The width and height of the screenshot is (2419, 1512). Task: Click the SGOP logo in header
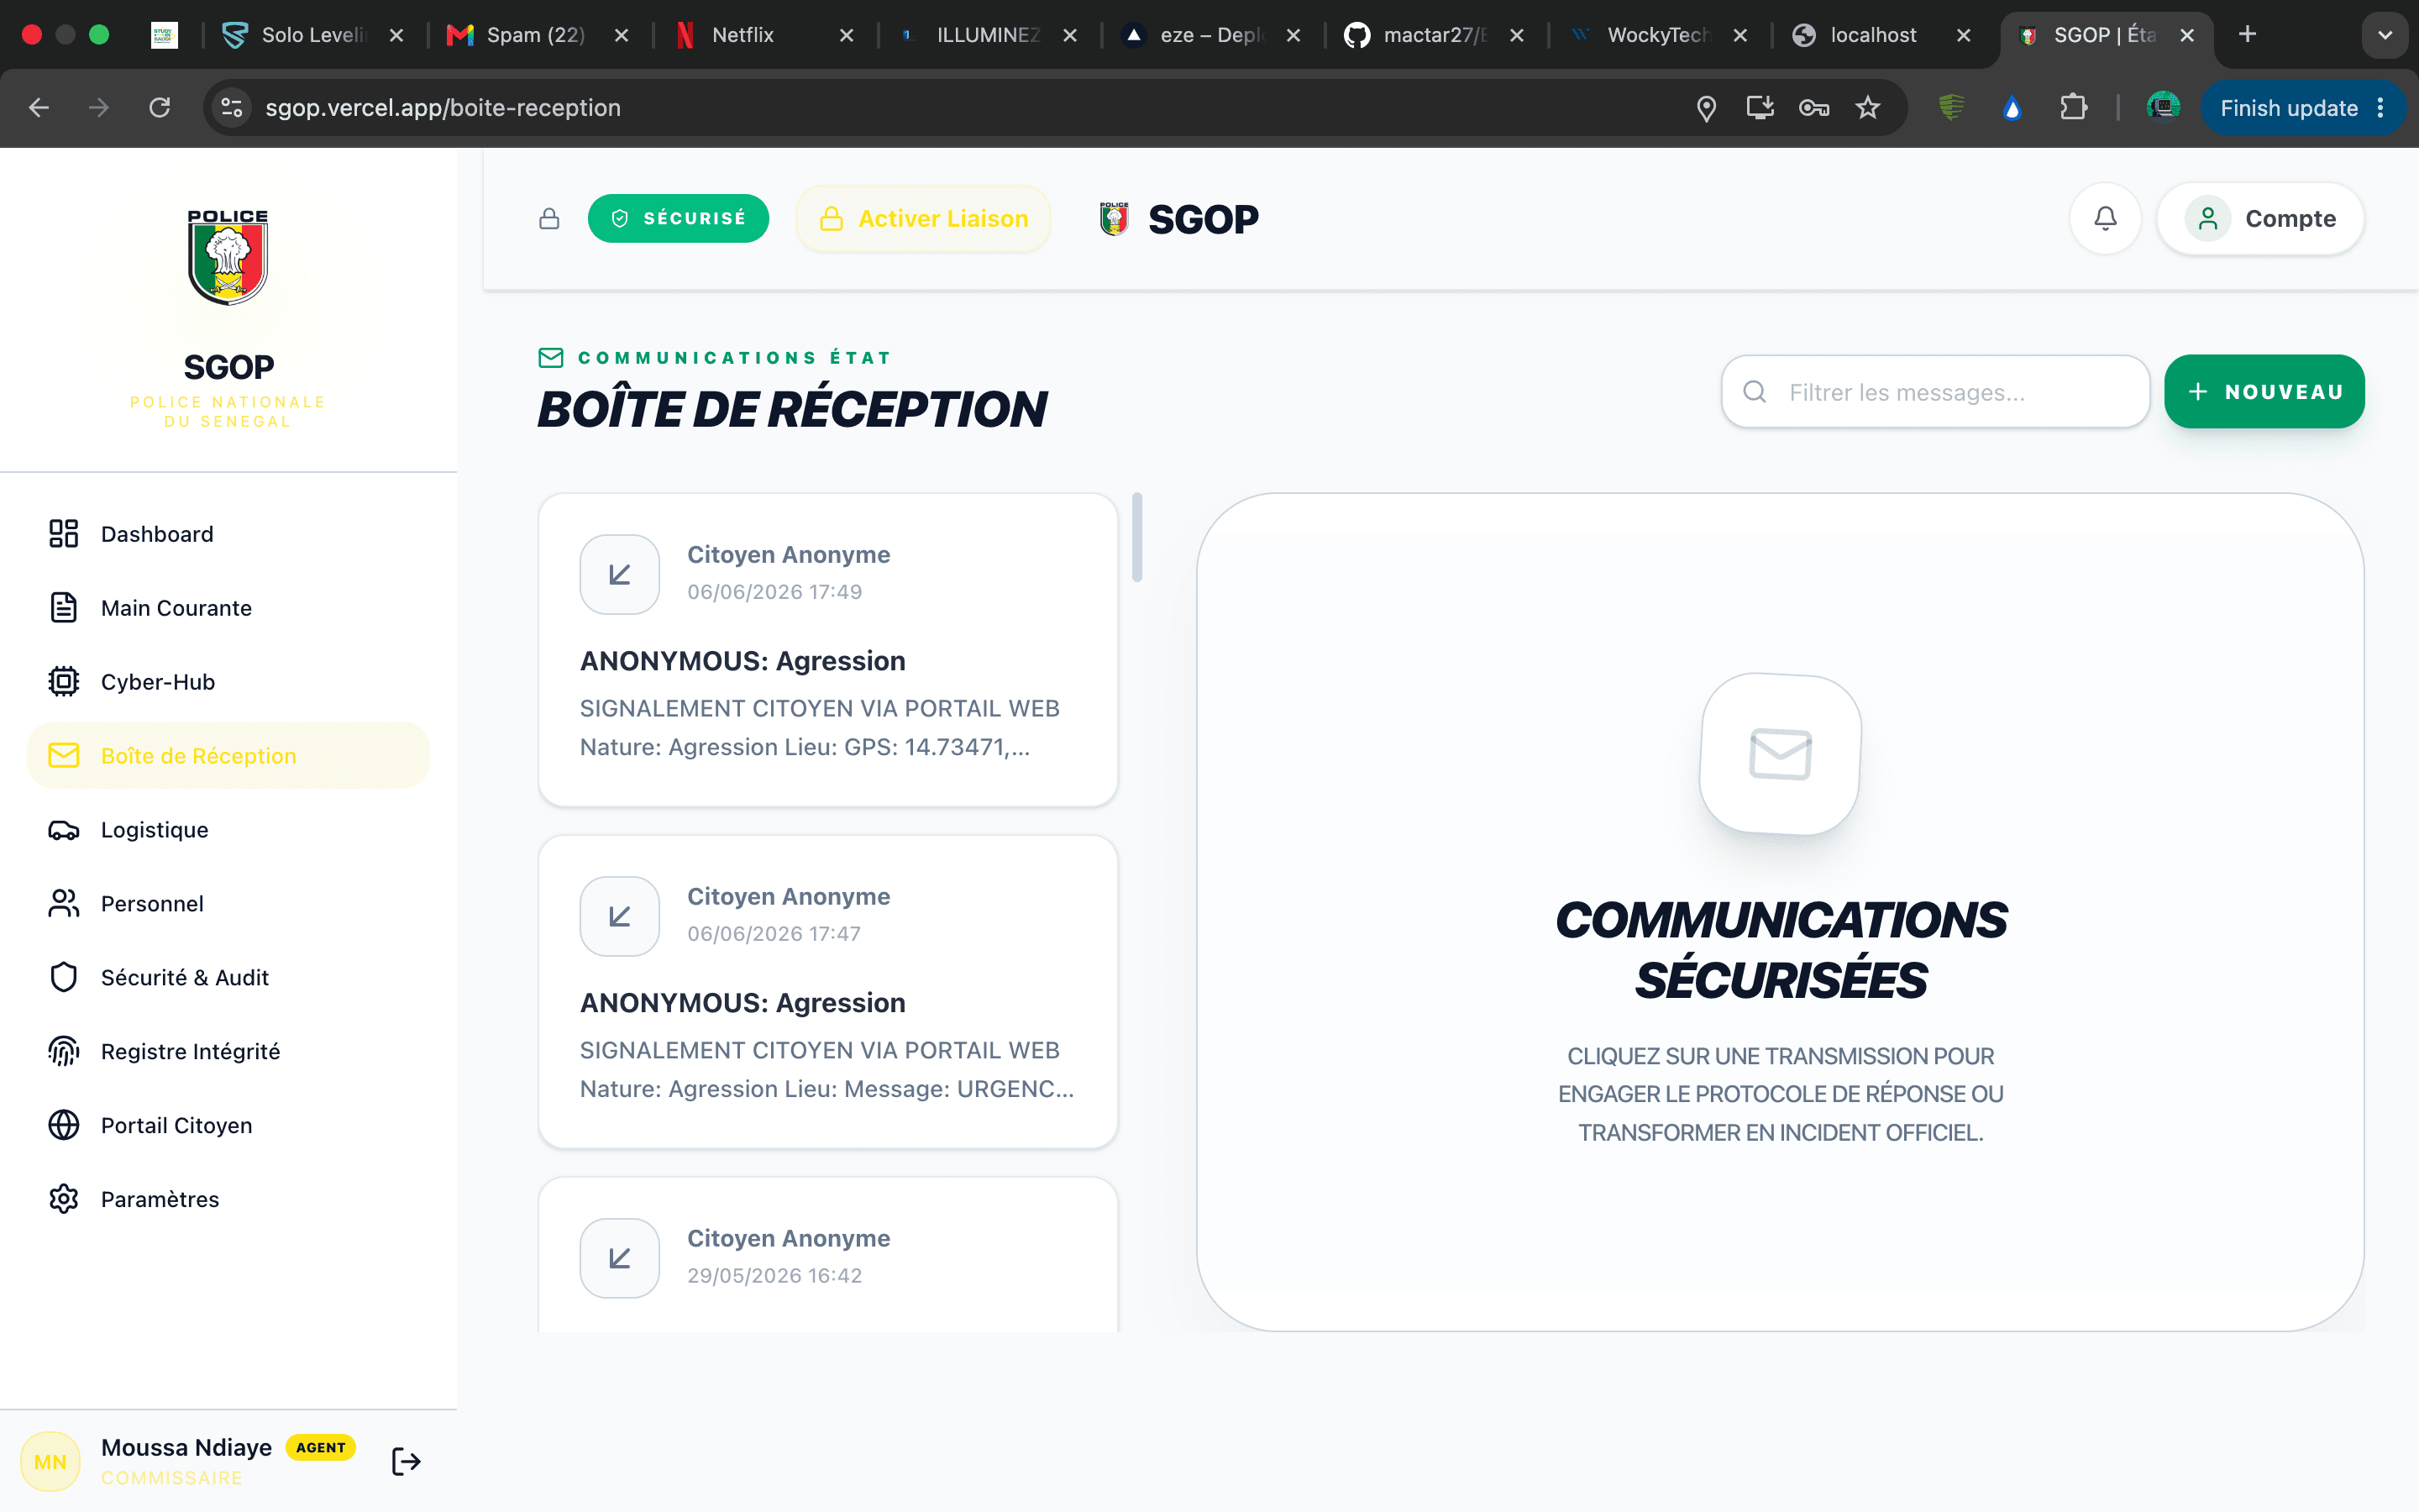1179,219
